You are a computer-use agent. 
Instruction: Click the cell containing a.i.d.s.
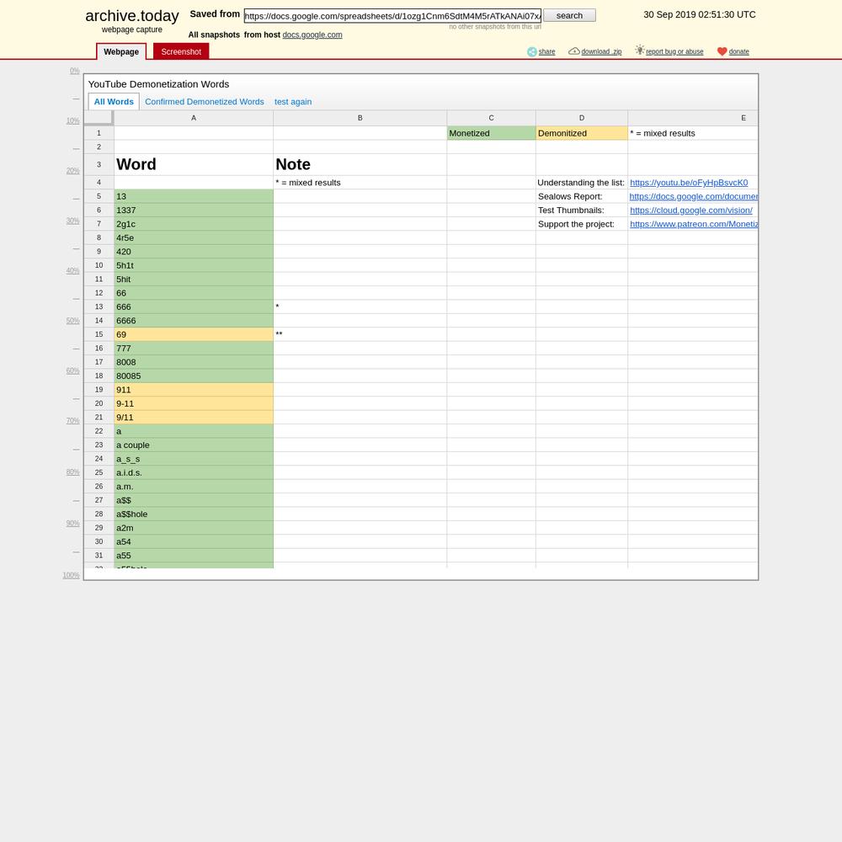point(194,472)
